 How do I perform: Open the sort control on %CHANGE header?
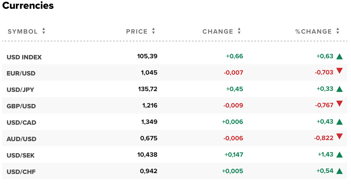pyautogui.click(x=337, y=31)
